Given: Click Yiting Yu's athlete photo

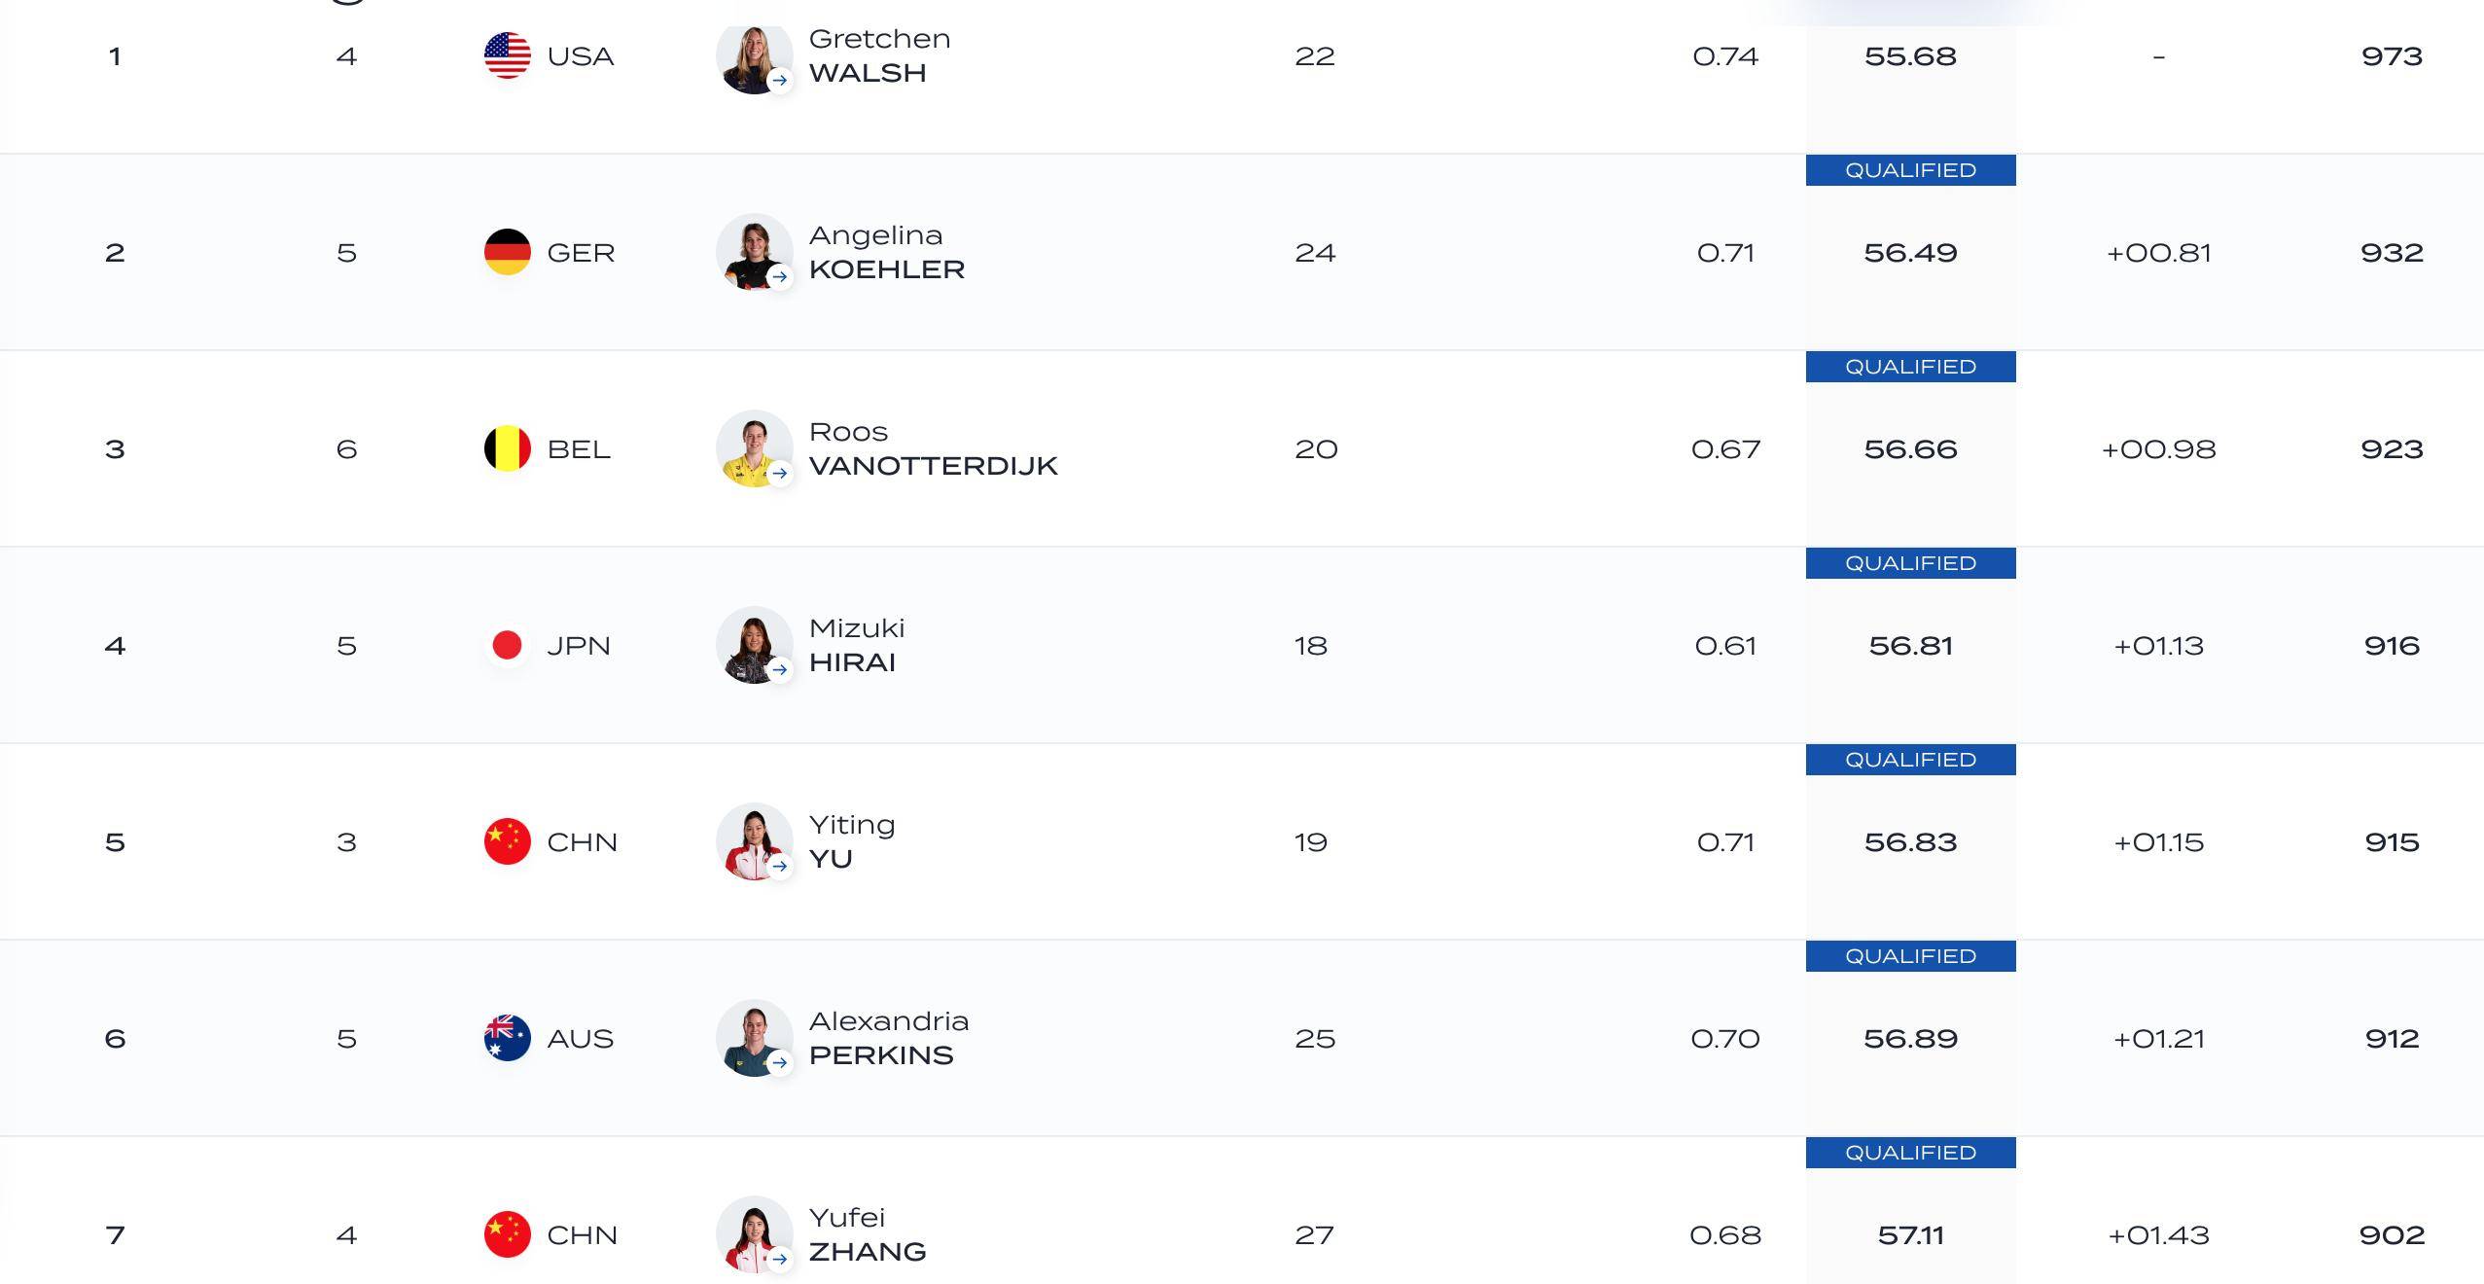Looking at the screenshot, I should tap(754, 841).
